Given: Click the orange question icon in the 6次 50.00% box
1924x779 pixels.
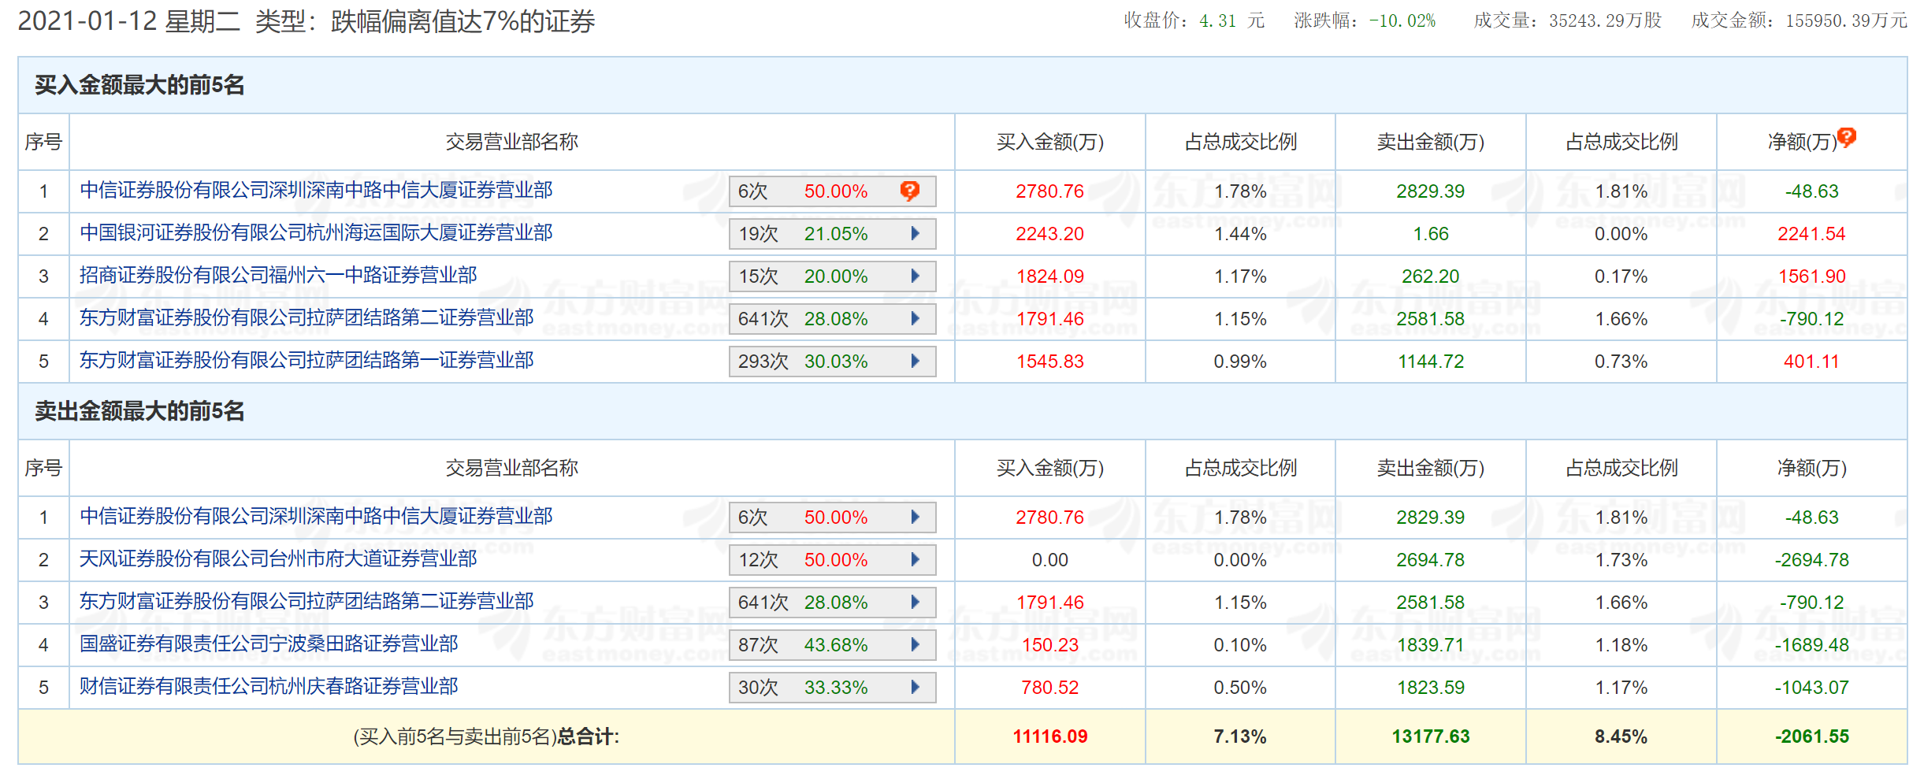Looking at the screenshot, I should [x=910, y=191].
